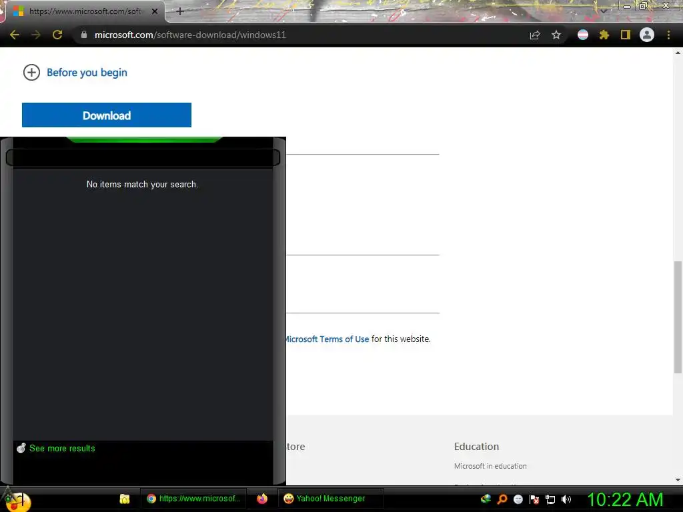Viewport: 683px width, 512px height.
Task: Click the scrollbar down arrow
Action: 678,480
